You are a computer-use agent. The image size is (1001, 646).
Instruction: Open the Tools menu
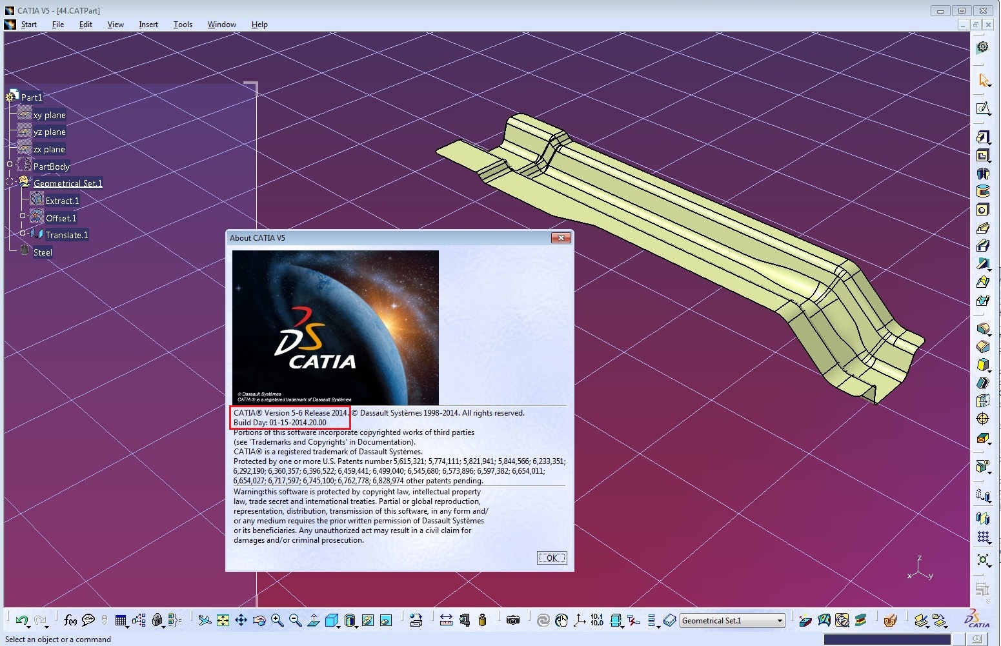[x=183, y=25]
